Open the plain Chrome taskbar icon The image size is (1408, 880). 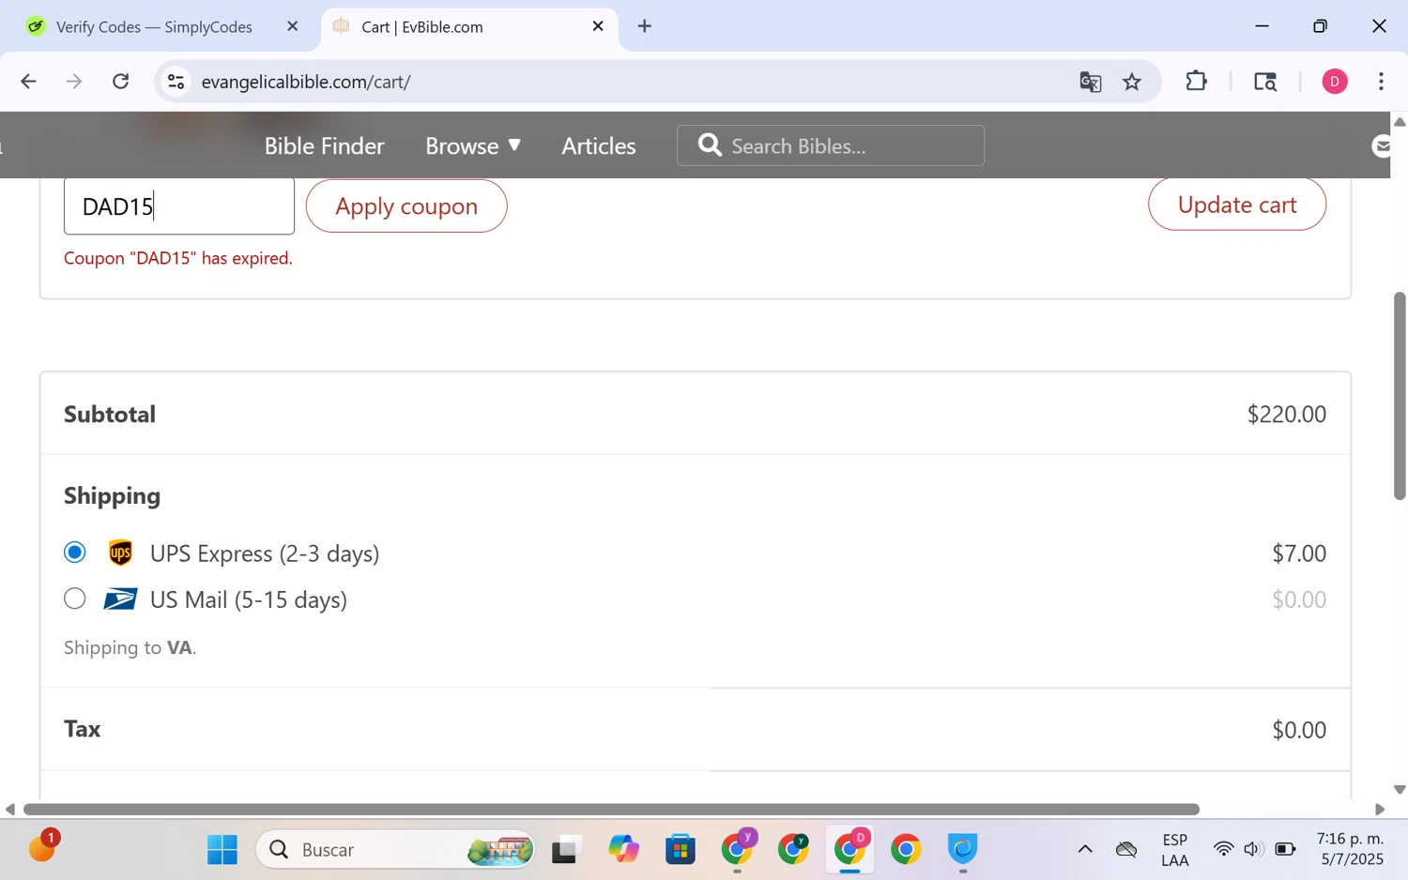(906, 850)
